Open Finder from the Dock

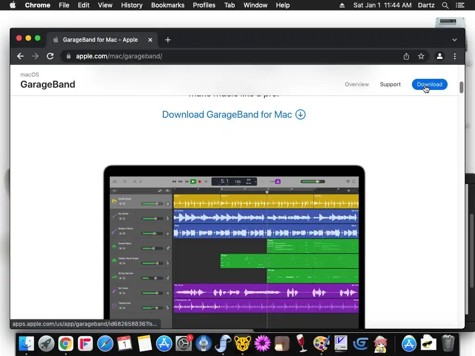(26, 343)
